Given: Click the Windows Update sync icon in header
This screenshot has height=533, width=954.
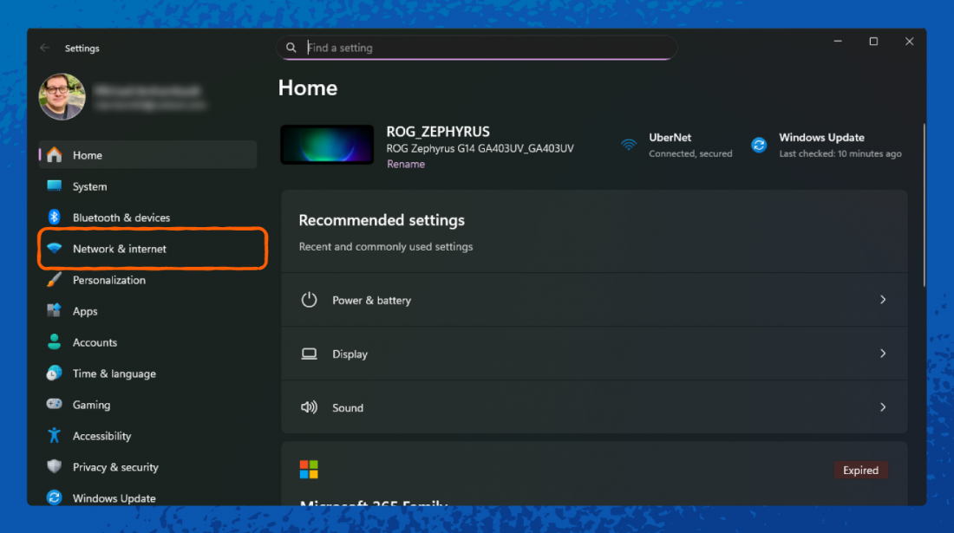Looking at the screenshot, I should [759, 146].
